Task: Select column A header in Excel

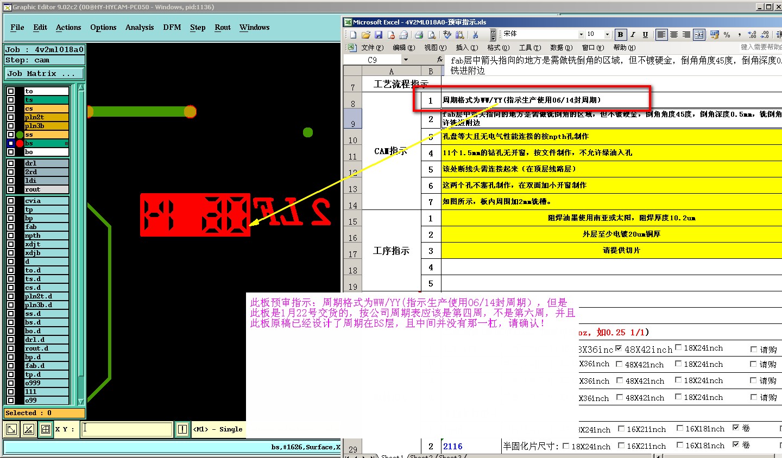Action: [391, 71]
